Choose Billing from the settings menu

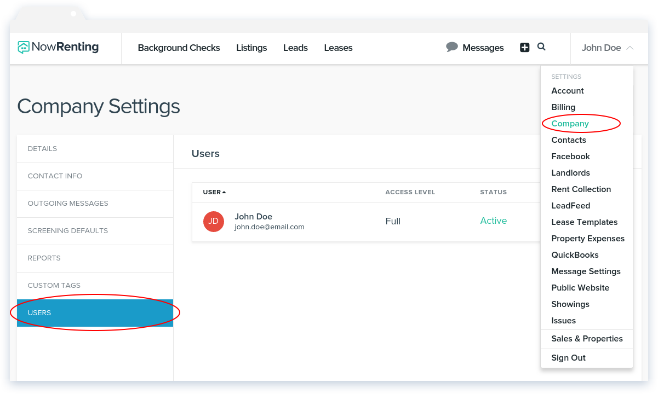[563, 107]
